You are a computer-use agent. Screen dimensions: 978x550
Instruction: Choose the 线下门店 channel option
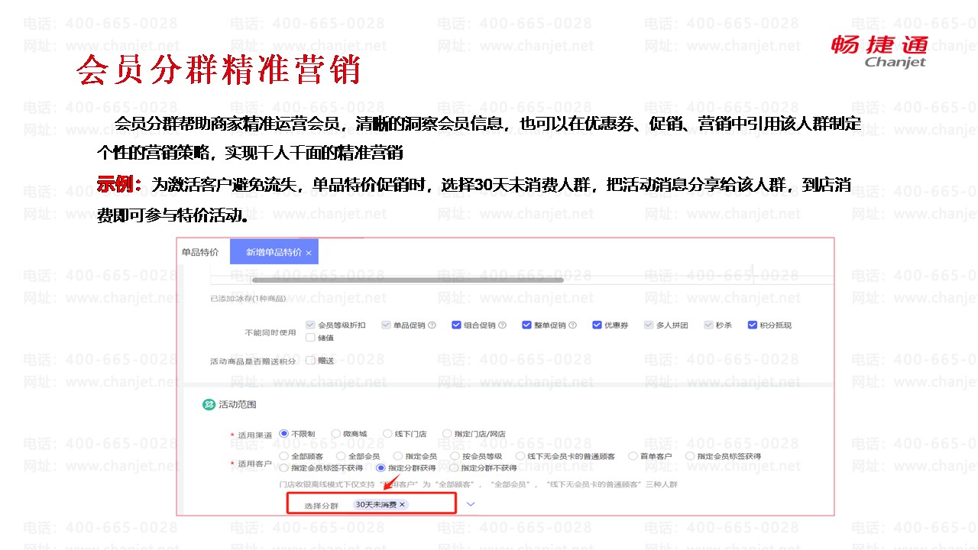(x=387, y=434)
